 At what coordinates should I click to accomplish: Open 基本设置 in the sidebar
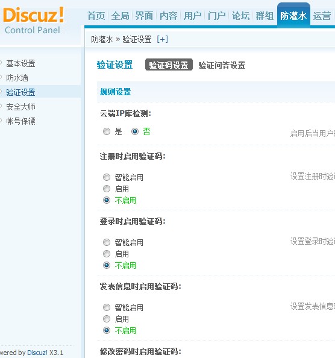[20, 63]
